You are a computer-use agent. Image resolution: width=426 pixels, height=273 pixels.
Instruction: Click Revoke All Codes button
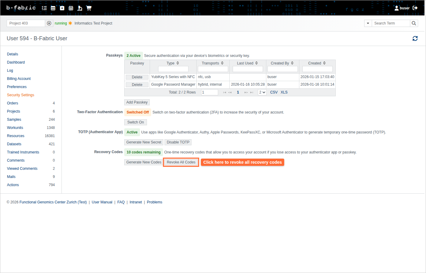181,162
